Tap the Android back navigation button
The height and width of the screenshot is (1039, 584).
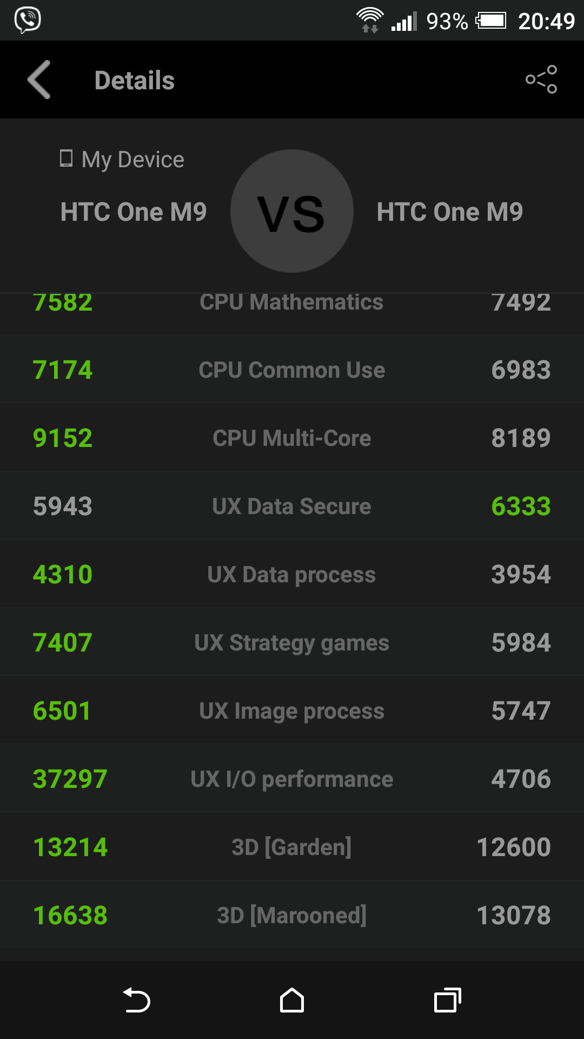click(x=136, y=1000)
